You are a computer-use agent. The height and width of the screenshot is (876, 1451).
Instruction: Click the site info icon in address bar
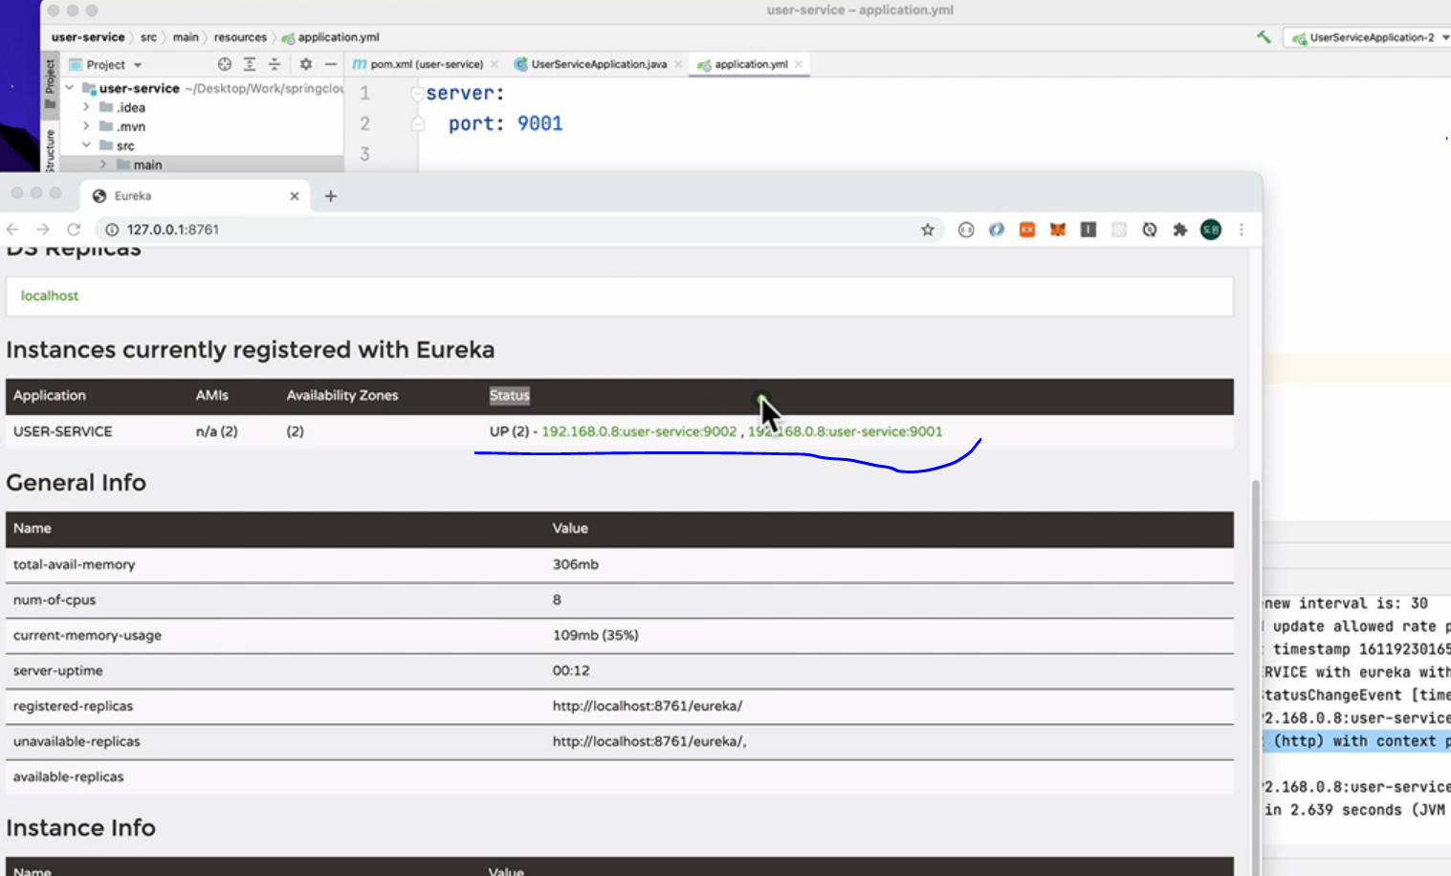[x=112, y=230]
